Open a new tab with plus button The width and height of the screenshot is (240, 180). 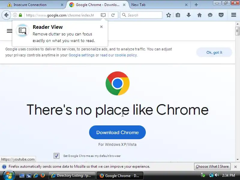[x=196, y=5]
